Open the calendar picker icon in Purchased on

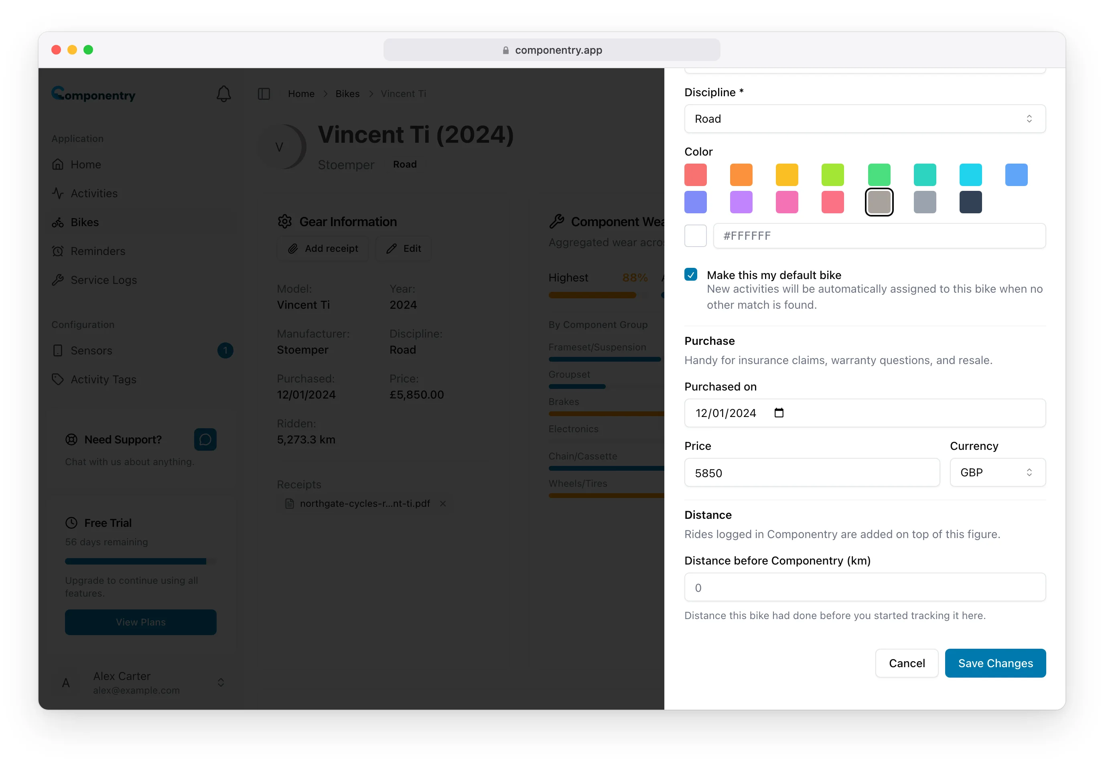pos(779,413)
